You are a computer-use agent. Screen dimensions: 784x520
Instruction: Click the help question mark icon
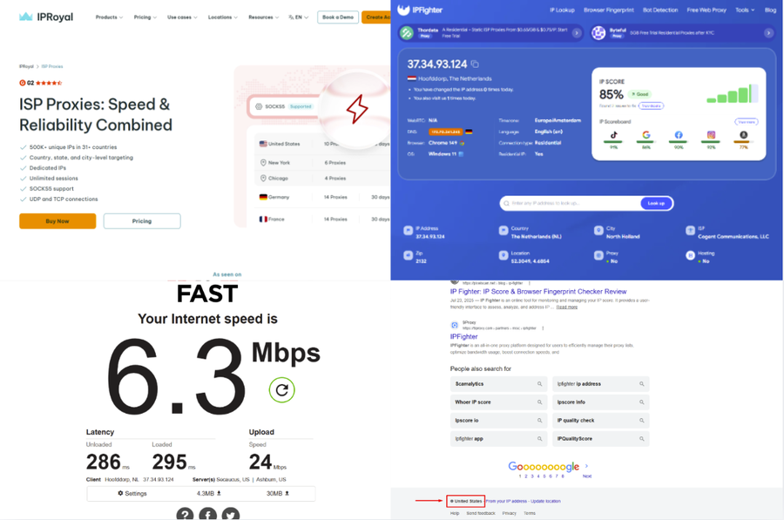coord(185,515)
